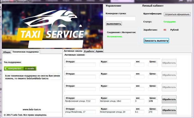The height and width of the screenshot is (118, 194).
Task: Click the Устроиться официально button
Action: coord(177,14)
